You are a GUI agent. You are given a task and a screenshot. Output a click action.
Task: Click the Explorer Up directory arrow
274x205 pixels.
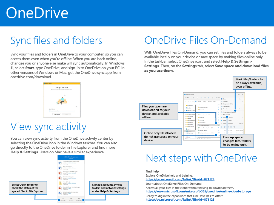[x=193, y=102]
